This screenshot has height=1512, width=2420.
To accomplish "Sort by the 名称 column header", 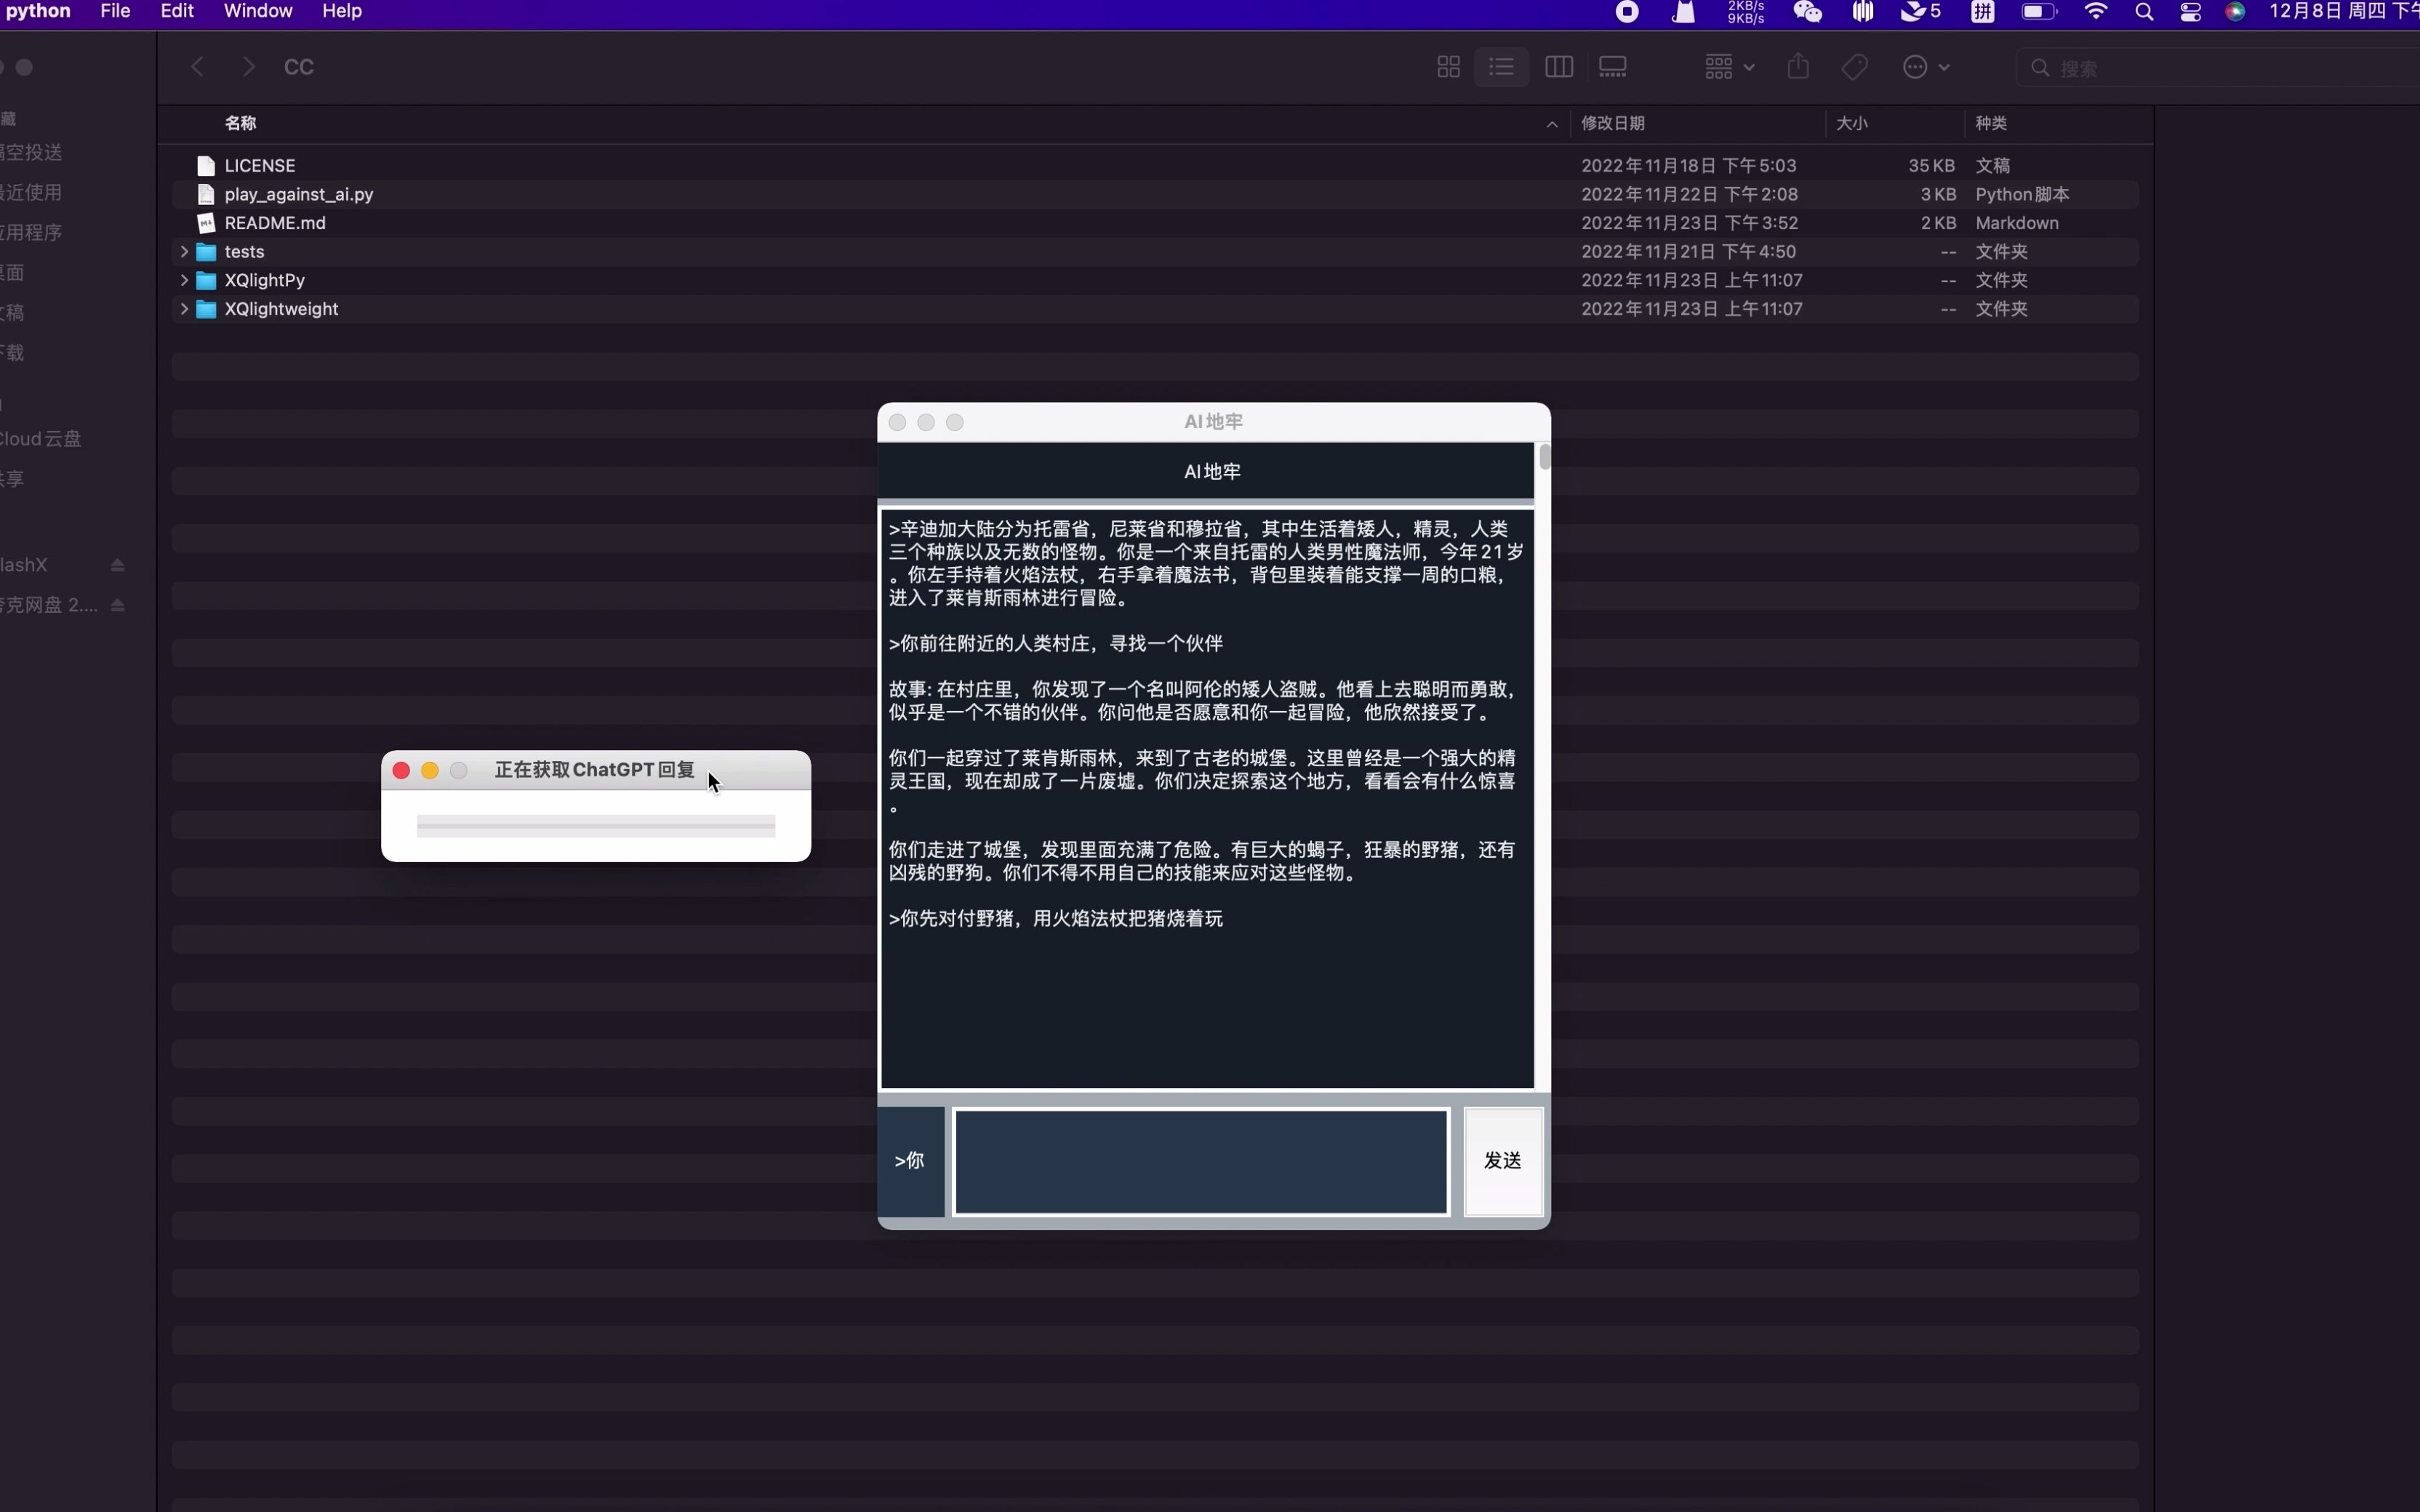I will click(x=241, y=123).
